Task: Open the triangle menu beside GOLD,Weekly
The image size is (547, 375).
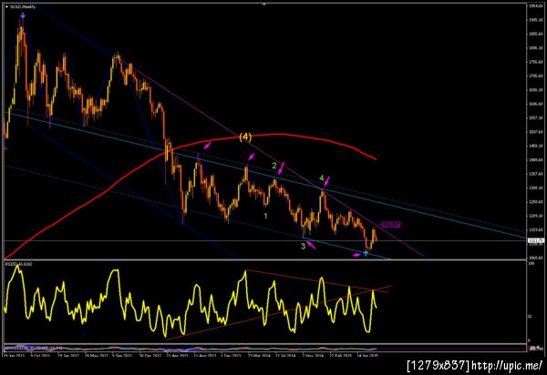Action: (6, 6)
